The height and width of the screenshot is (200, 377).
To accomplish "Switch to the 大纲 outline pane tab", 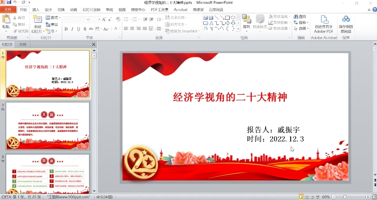I will 23,44.
